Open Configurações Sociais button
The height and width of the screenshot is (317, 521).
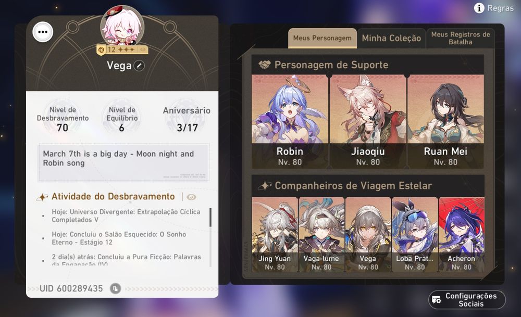pos(467,300)
